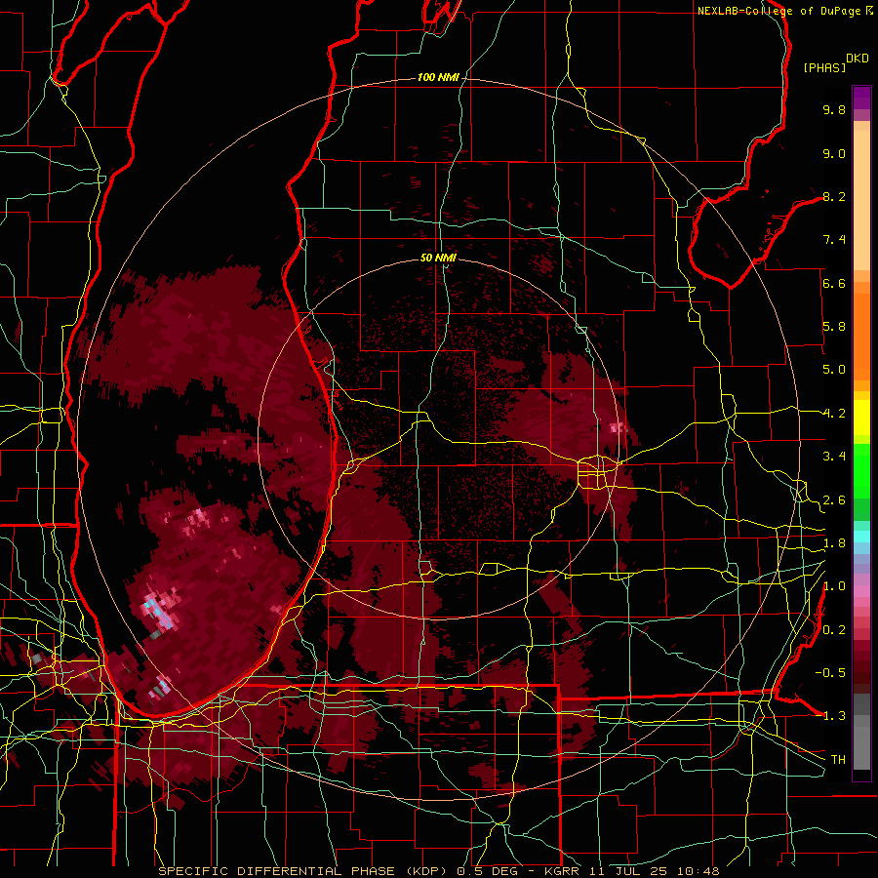Click the 1.0 value on color scale
The image size is (878, 878).
point(834,586)
